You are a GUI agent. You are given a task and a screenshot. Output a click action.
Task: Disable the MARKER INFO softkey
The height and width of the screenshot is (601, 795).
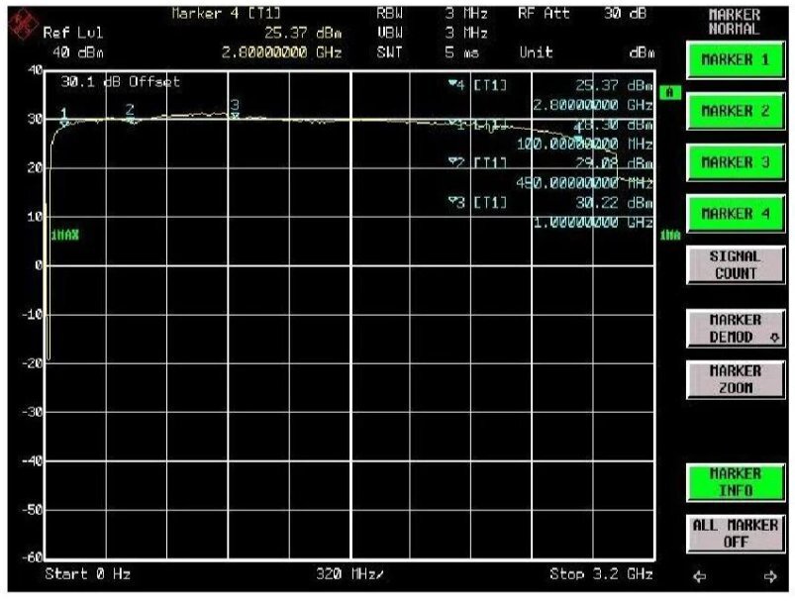(735, 482)
